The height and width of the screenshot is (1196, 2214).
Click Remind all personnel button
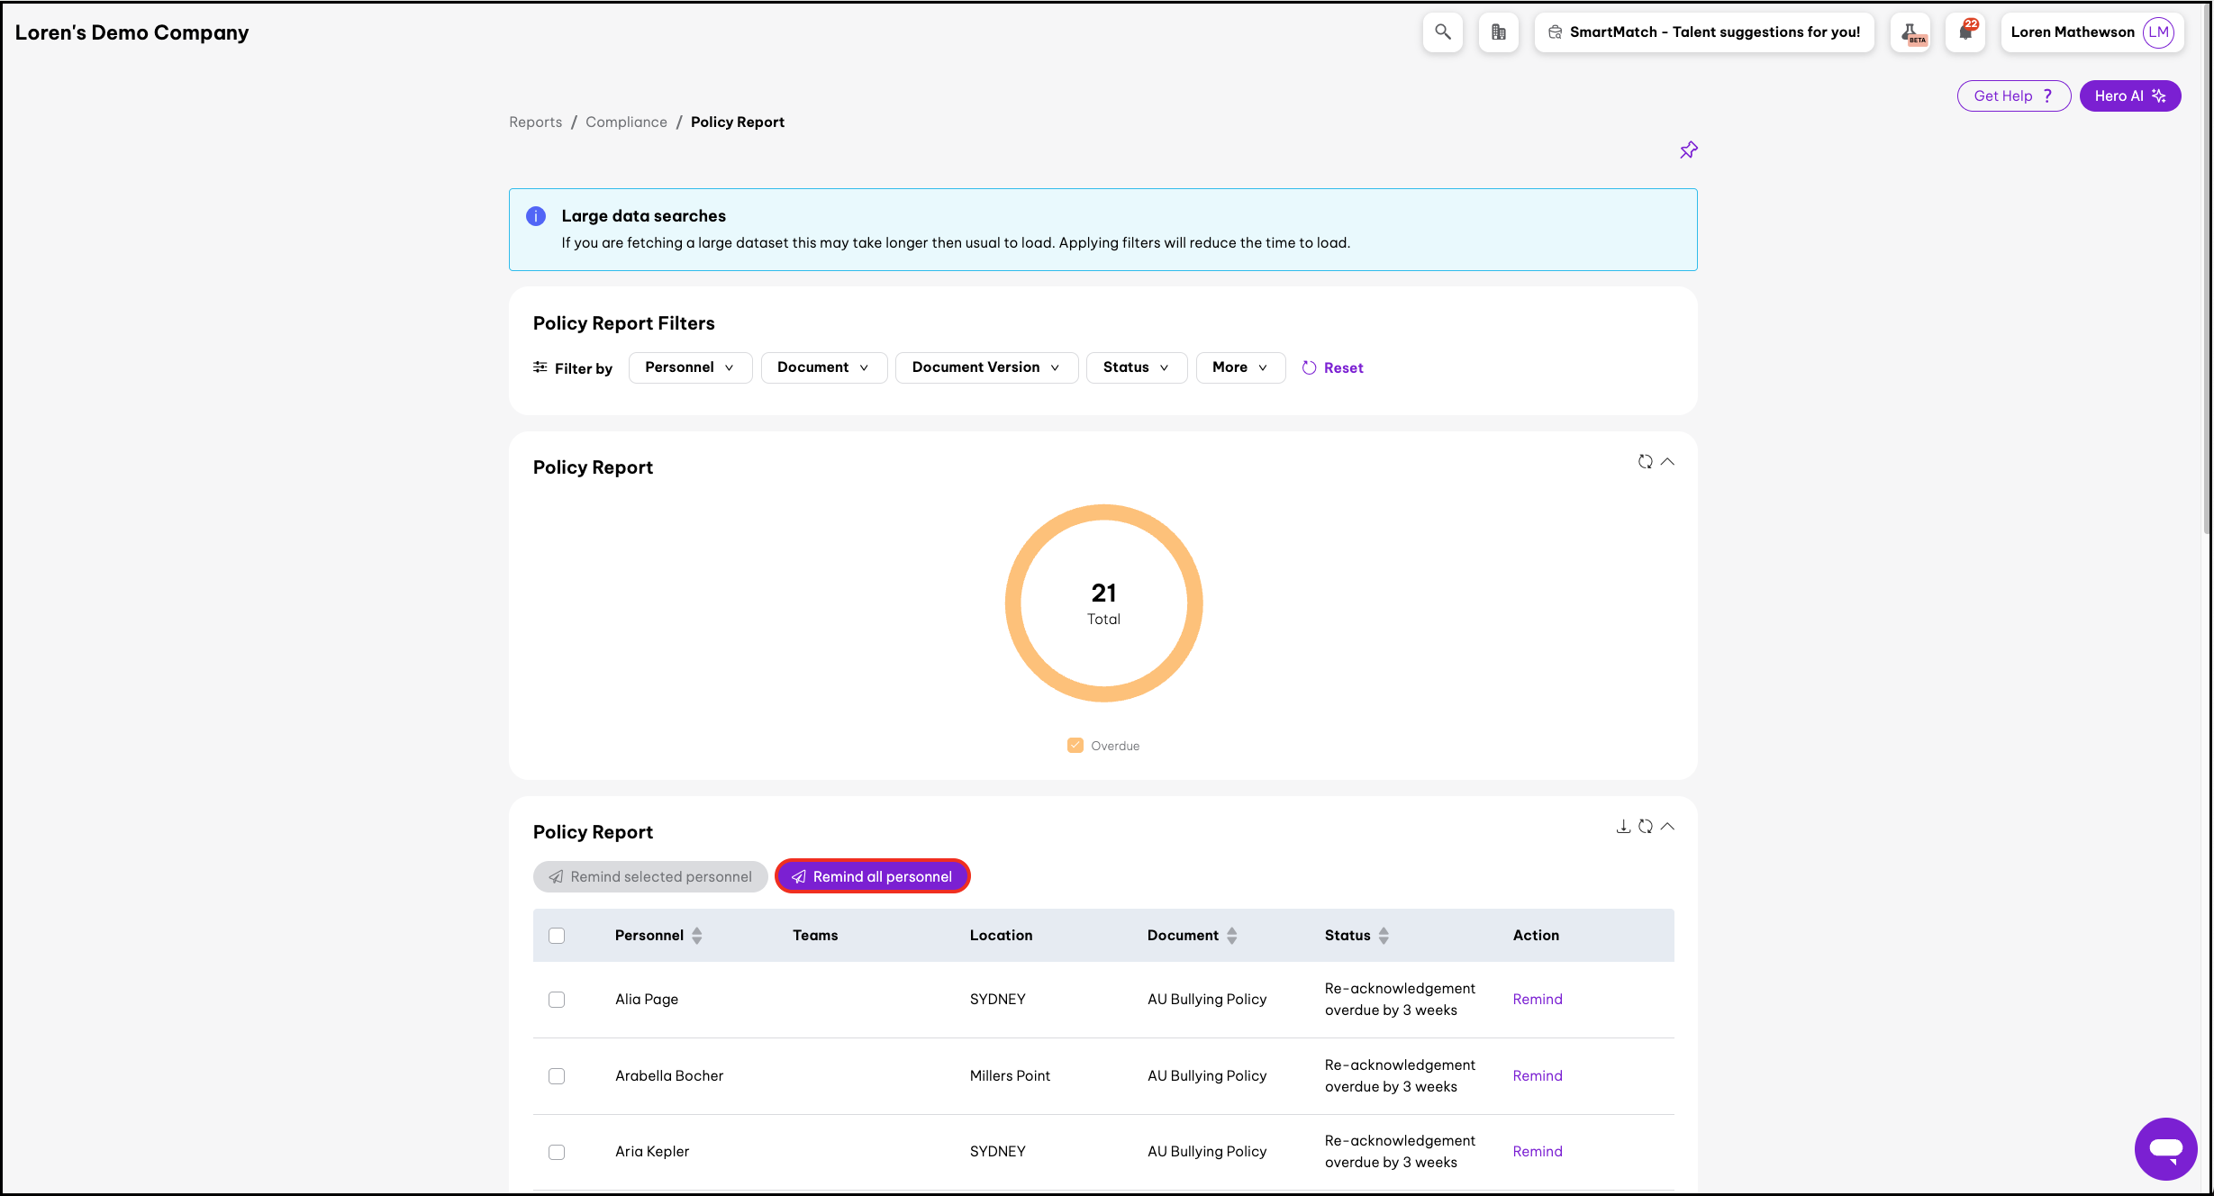pos(872,876)
